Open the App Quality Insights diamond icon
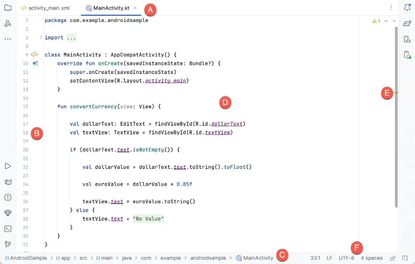 click(8, 213)
